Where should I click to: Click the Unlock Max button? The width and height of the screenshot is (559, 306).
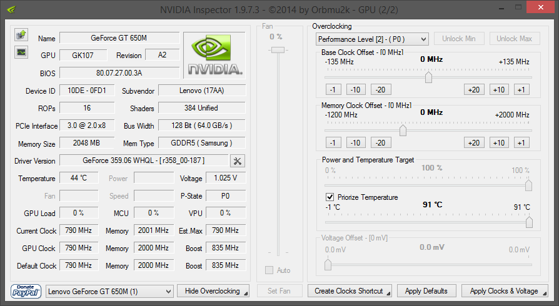515,39
